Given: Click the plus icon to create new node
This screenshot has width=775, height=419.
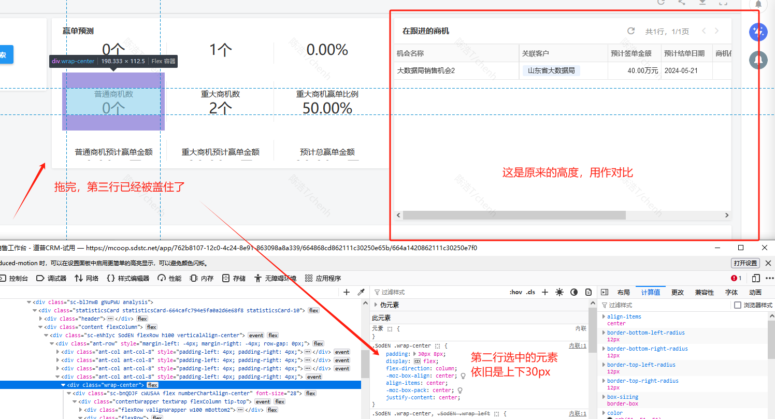Looking at the screenshot, I should (x=347, y=292).
